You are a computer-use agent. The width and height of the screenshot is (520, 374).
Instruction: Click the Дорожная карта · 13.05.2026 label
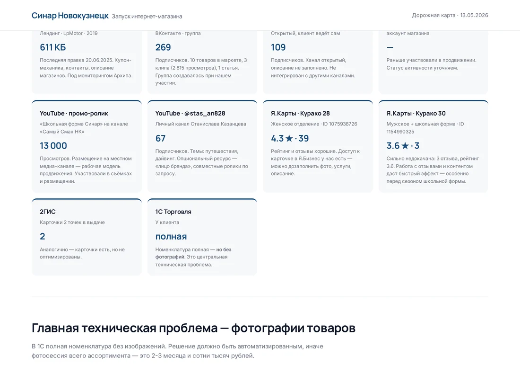coord(450,15)
